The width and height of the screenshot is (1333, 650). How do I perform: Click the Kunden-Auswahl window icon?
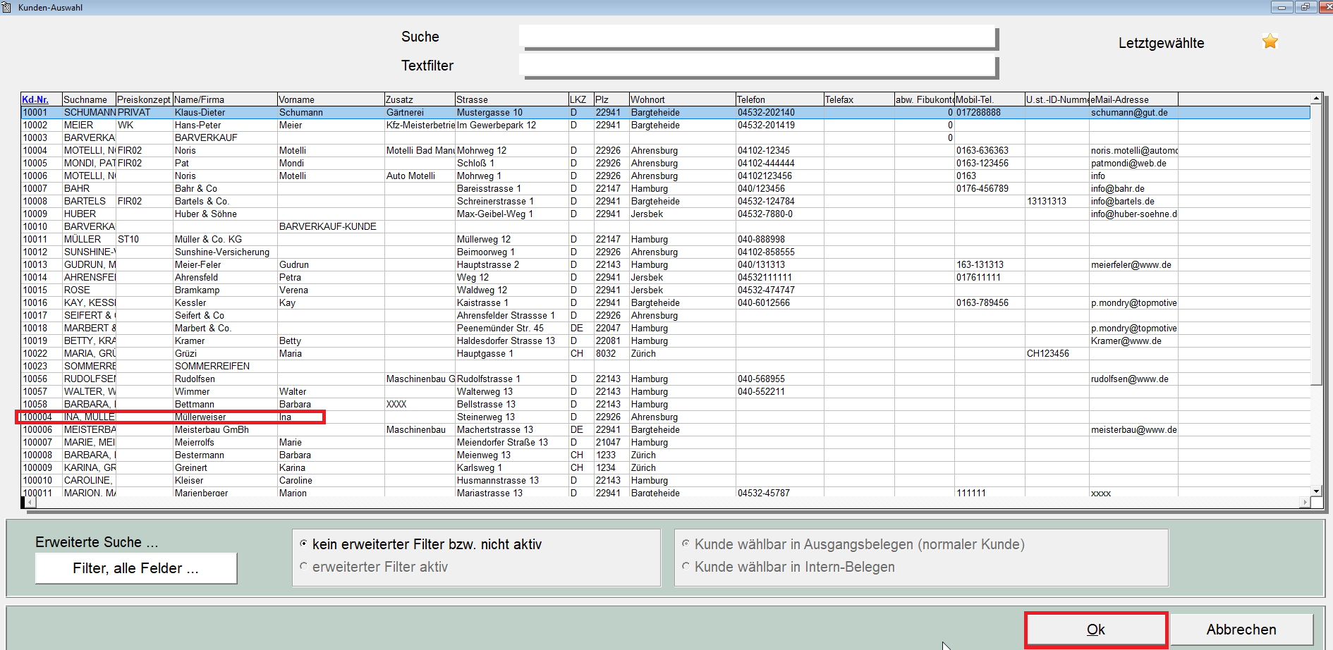(x=6, y=7)
